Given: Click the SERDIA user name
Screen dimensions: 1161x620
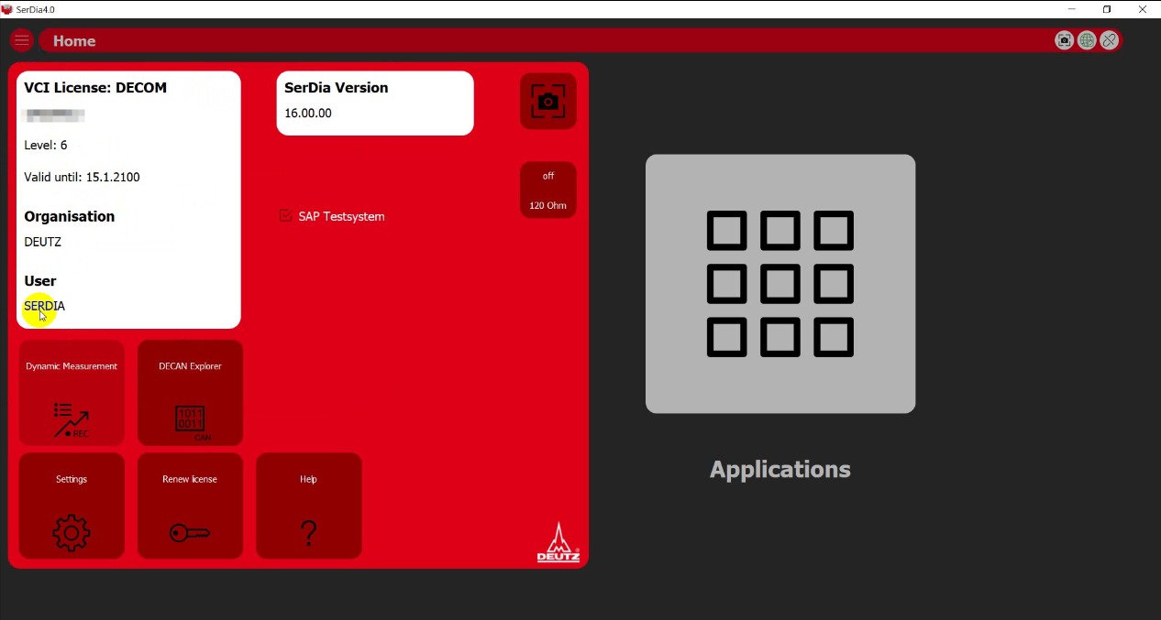Looking at the screenshot, I should pos(45,306).
